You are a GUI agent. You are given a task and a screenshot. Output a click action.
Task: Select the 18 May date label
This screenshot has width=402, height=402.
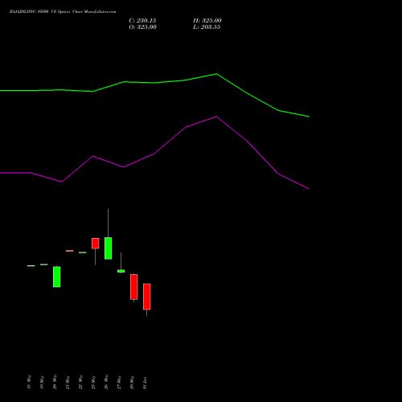click(29, 382)
